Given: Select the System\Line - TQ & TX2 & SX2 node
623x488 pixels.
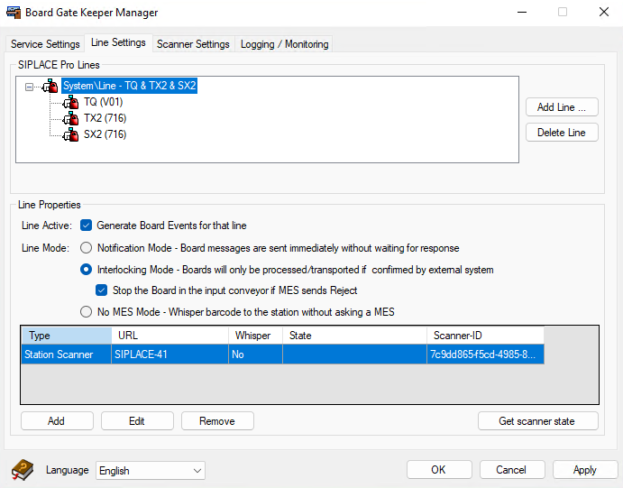Looking at the screenshot, I should pos(130,86).
